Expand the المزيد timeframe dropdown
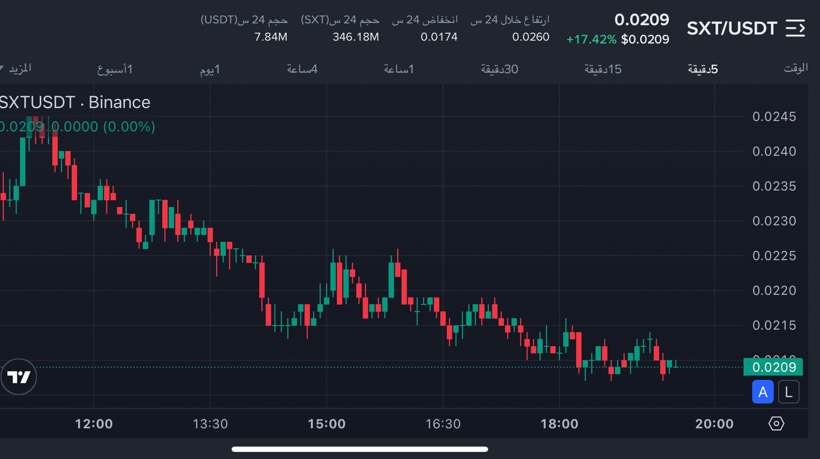 point(16,68)
